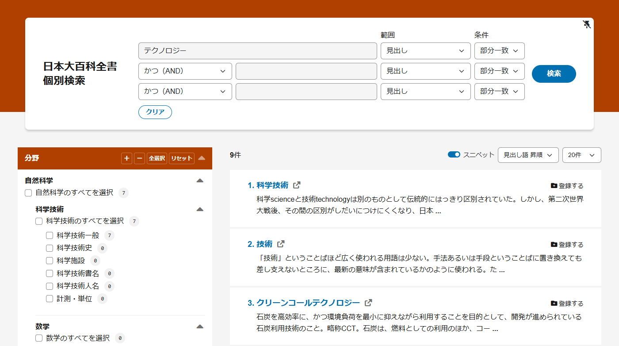This screenshot has width=619, height=346.
Task: Click 登録する for the 技術 result
Action: 567,245
